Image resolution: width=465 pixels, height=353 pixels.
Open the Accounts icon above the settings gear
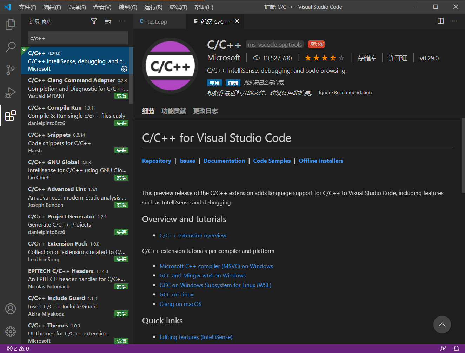click(10, 309)
